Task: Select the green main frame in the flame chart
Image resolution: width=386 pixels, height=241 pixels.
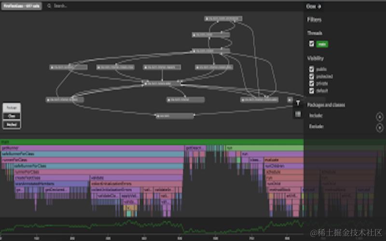Action: pos(152,142)
